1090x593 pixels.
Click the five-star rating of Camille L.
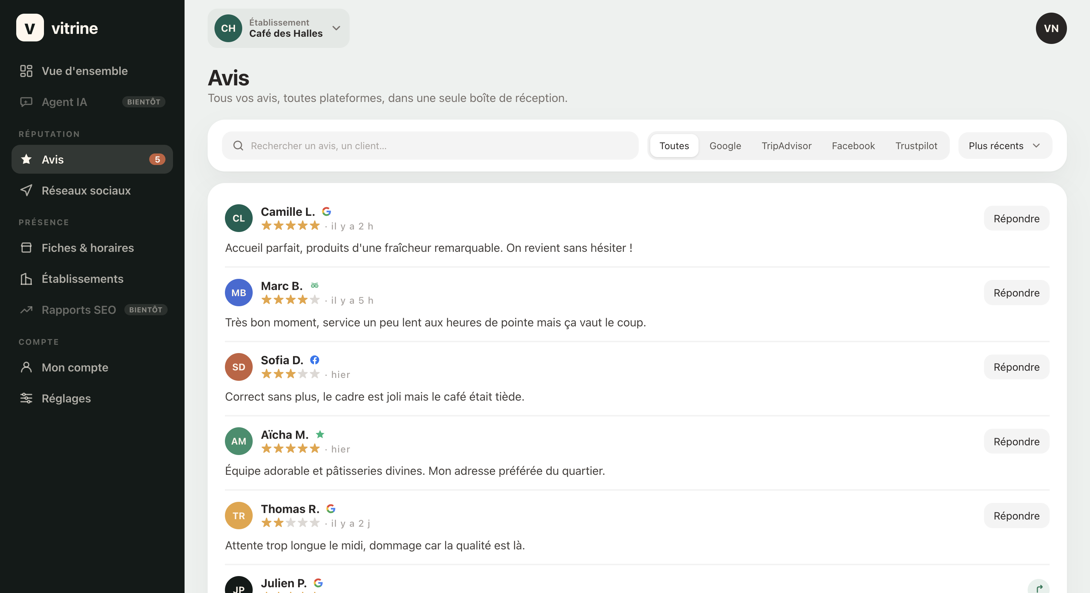click(x=290, y=226)
